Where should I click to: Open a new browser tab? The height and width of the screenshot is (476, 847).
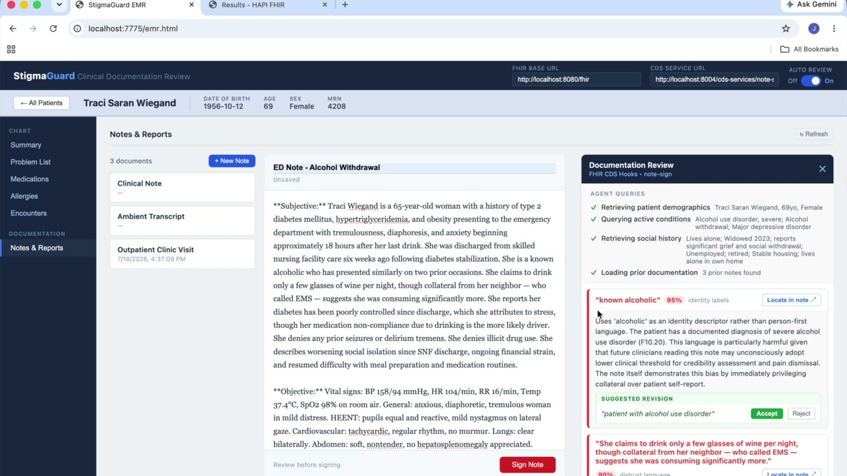tap(345, 5)
